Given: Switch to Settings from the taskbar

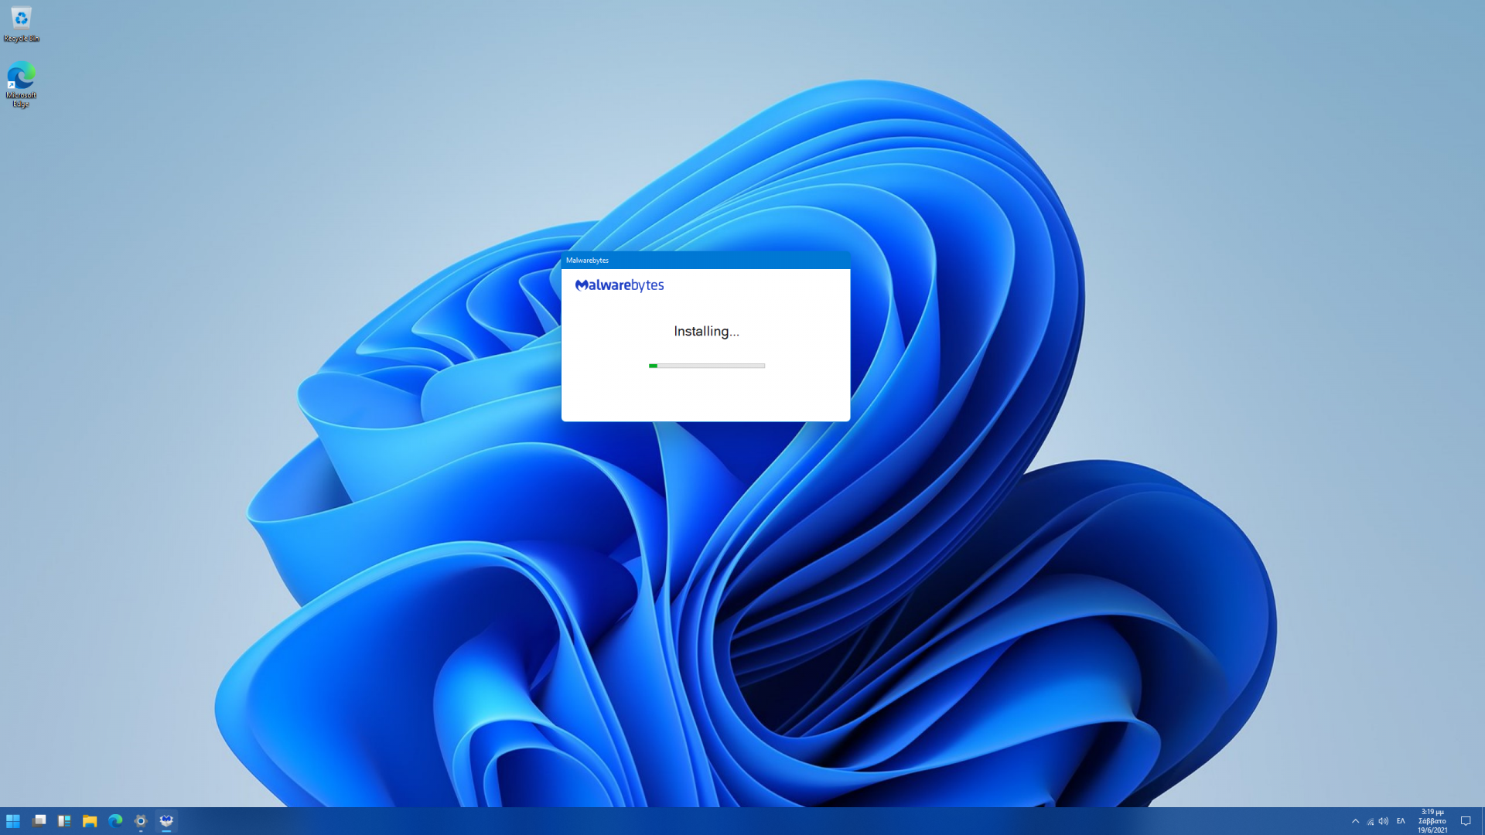Looking at the screenshot, I should coord(141,821).
